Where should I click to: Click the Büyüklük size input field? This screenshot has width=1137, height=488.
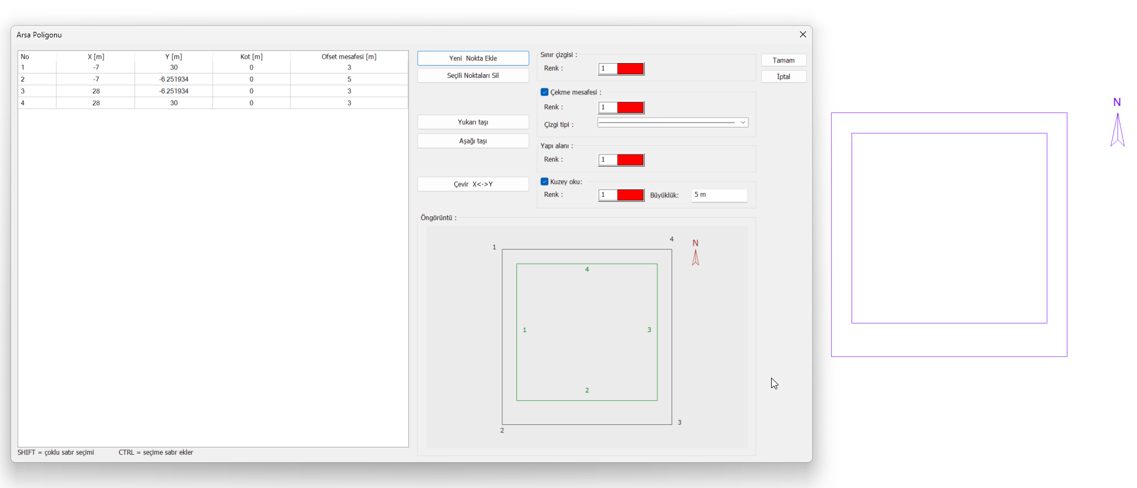tap(719, 195)
